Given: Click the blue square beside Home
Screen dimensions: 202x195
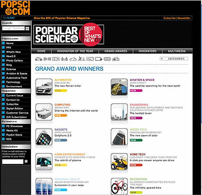Looking at the screenshot, I should (x=4, y=43).
